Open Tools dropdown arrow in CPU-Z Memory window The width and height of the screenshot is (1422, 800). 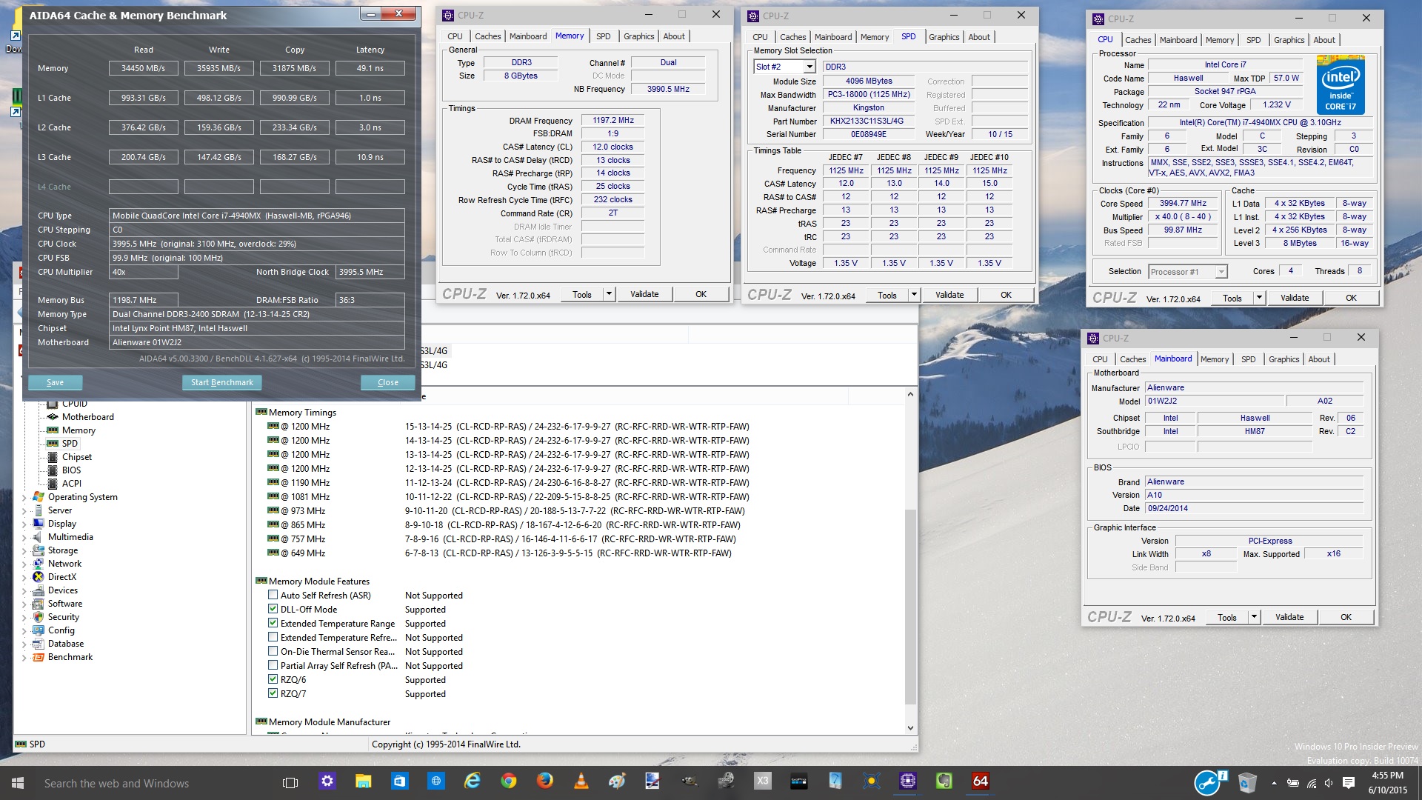[609, 294]
